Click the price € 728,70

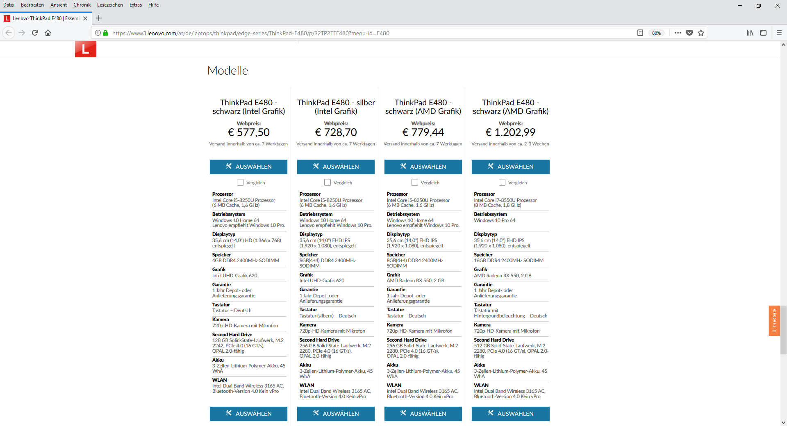click(x=336, y=132)
